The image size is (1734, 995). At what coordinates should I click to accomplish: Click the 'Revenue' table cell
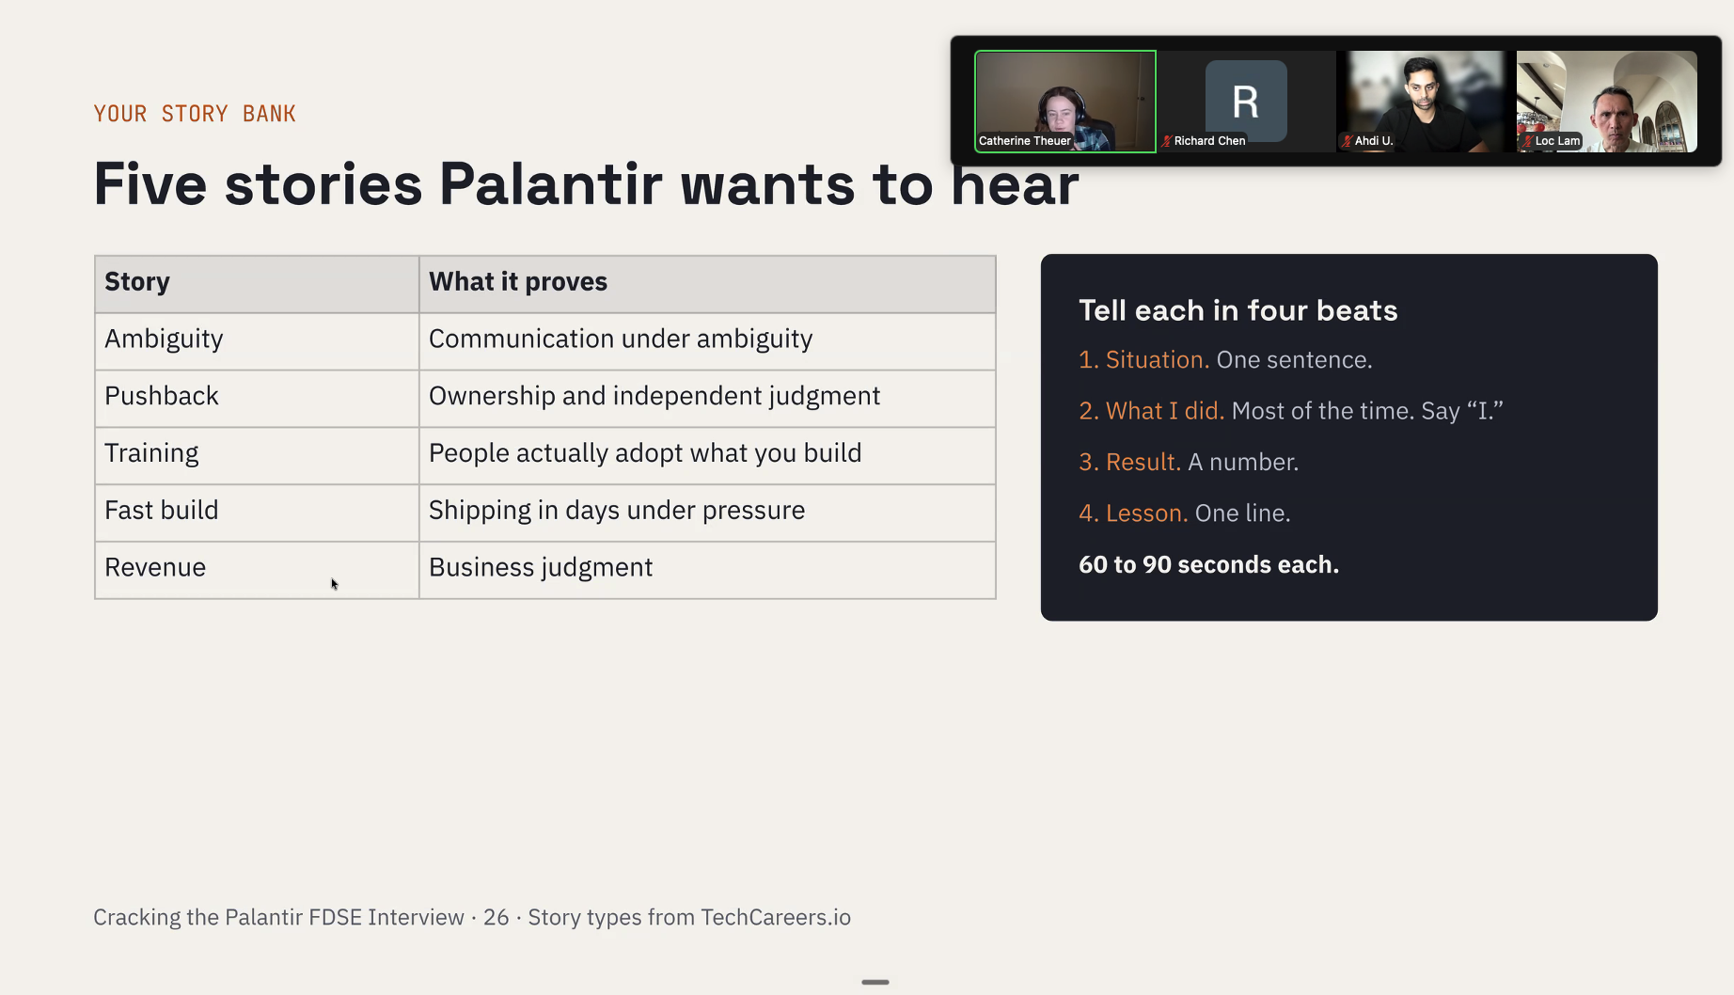click(x=257, y=570)
